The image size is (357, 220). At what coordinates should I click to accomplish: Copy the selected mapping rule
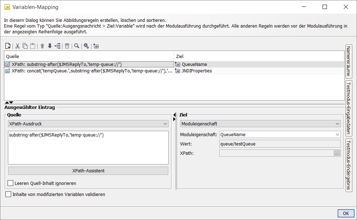[x=25, y=46]
